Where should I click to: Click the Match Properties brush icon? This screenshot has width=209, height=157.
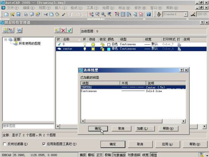[64, 14]
